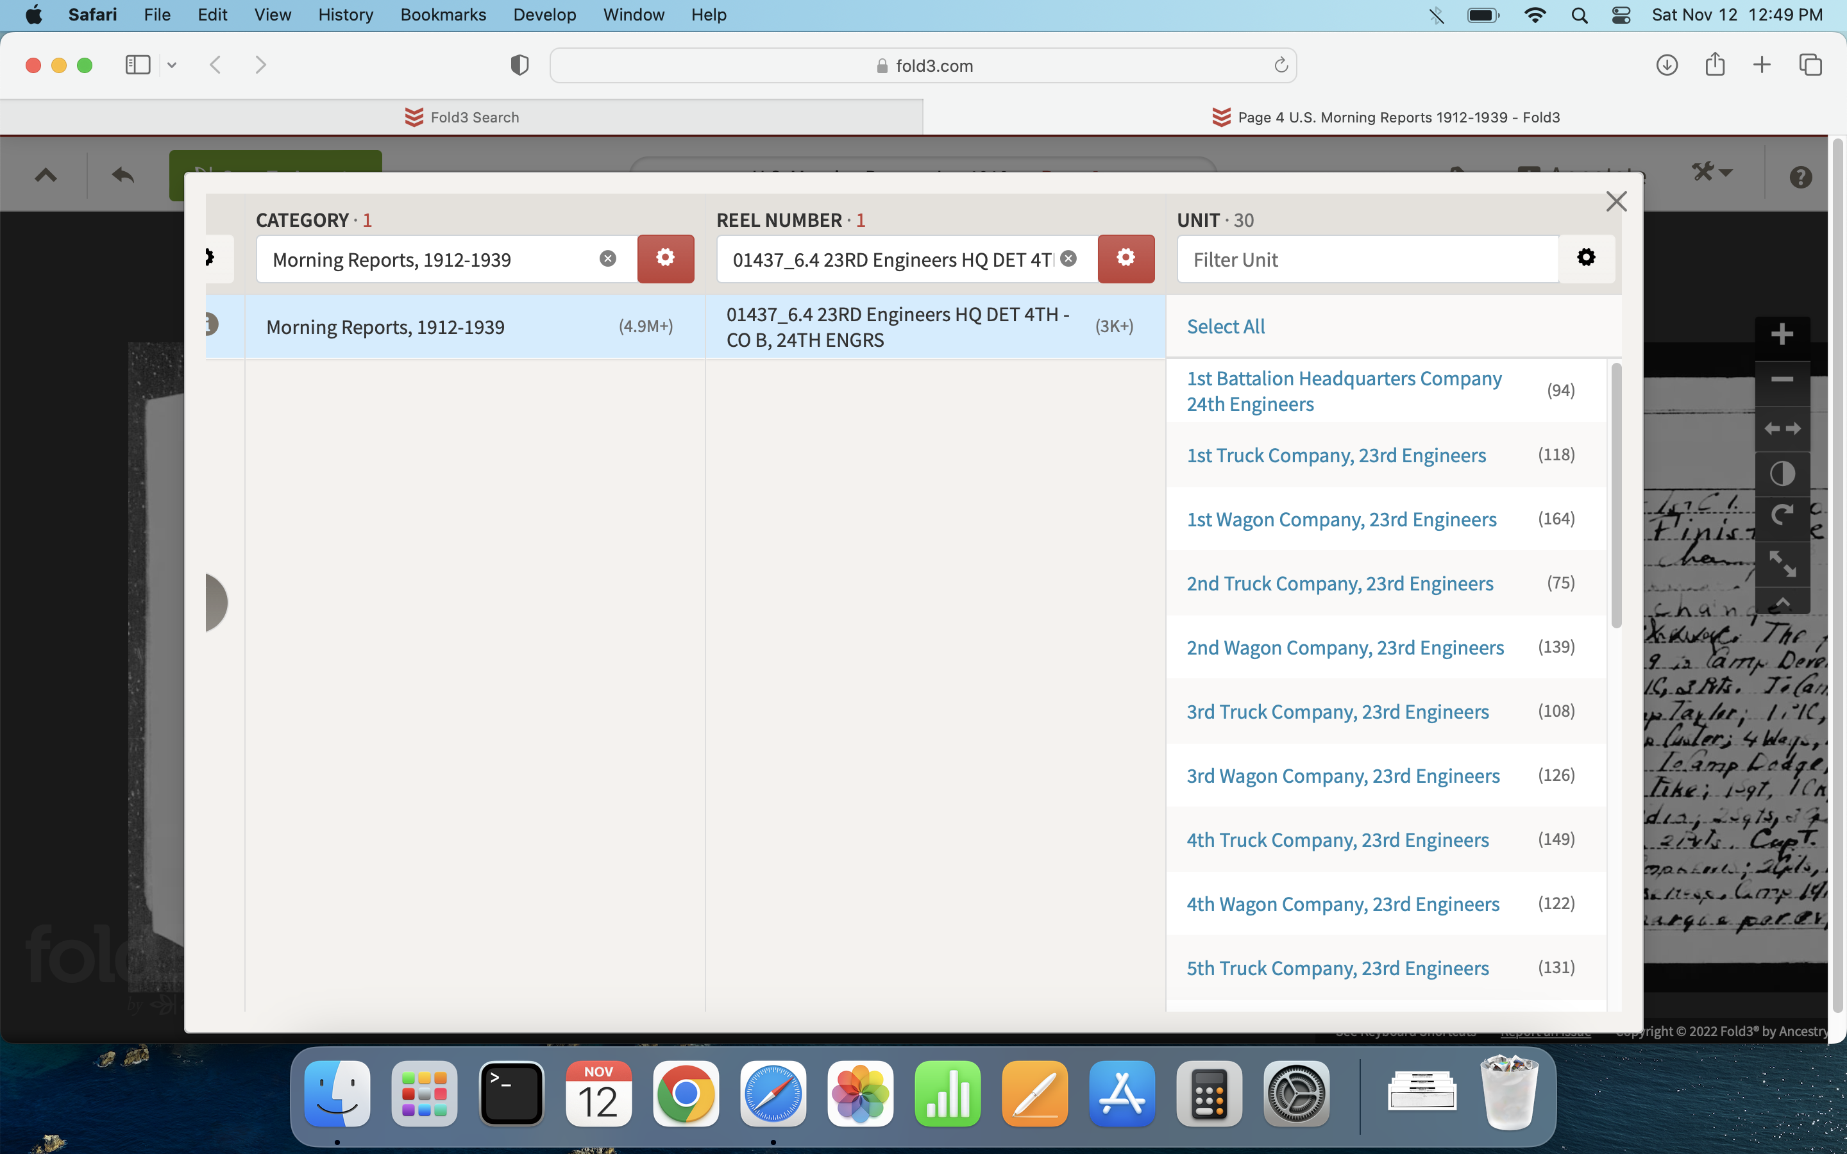Toggle the image contrast invert icon

tap(1782, 474)
